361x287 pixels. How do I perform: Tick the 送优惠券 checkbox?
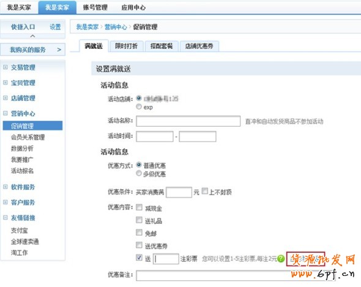[139, 245]
